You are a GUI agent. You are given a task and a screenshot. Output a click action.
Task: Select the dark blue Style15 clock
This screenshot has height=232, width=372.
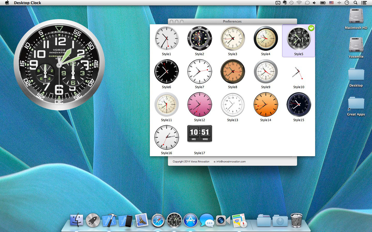pyautogui.click(x=299, y=104)
